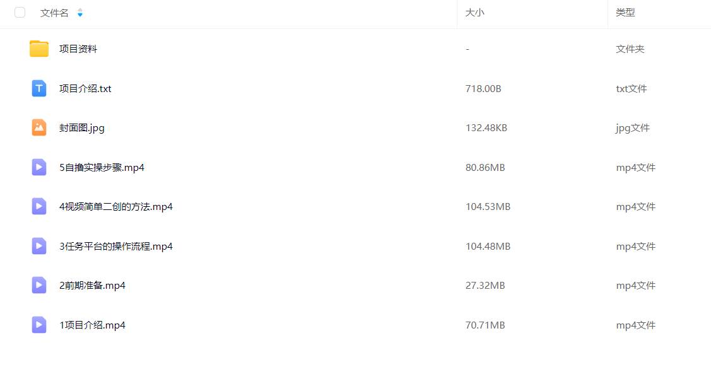Click the 文件名 column header label
This screenshot has width=711, height=367.
(x=54, y=13)
